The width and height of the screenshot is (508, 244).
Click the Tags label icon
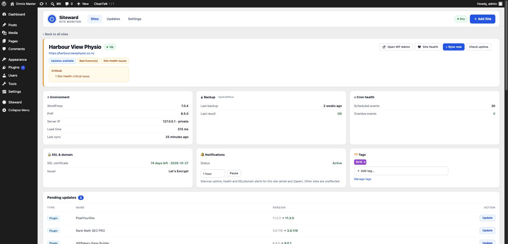(x=356, y=154)
